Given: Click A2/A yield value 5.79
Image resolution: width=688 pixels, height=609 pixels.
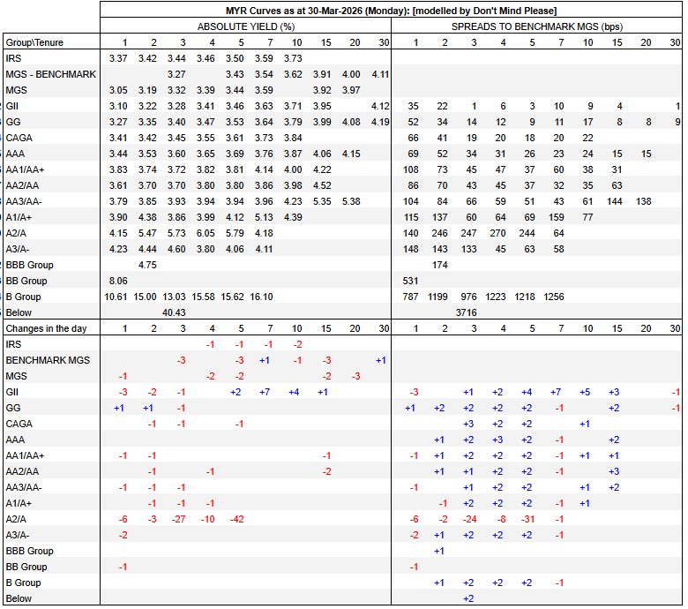Looking at the screenshot, I should (x=235, y=233).
